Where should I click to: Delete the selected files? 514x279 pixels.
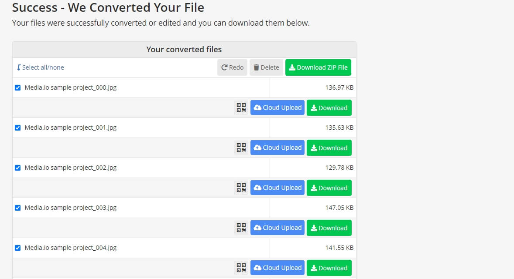(266, 67)
